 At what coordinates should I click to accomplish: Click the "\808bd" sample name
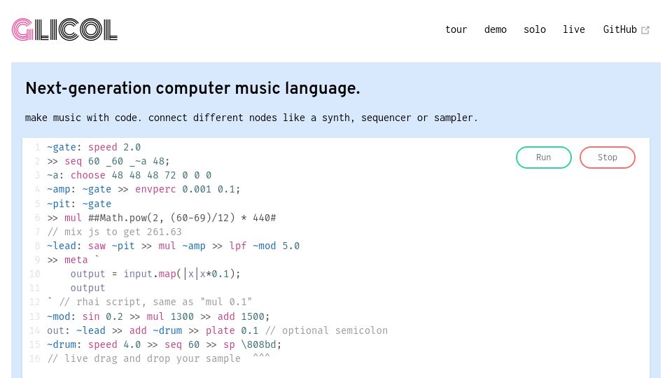[258, 344]
